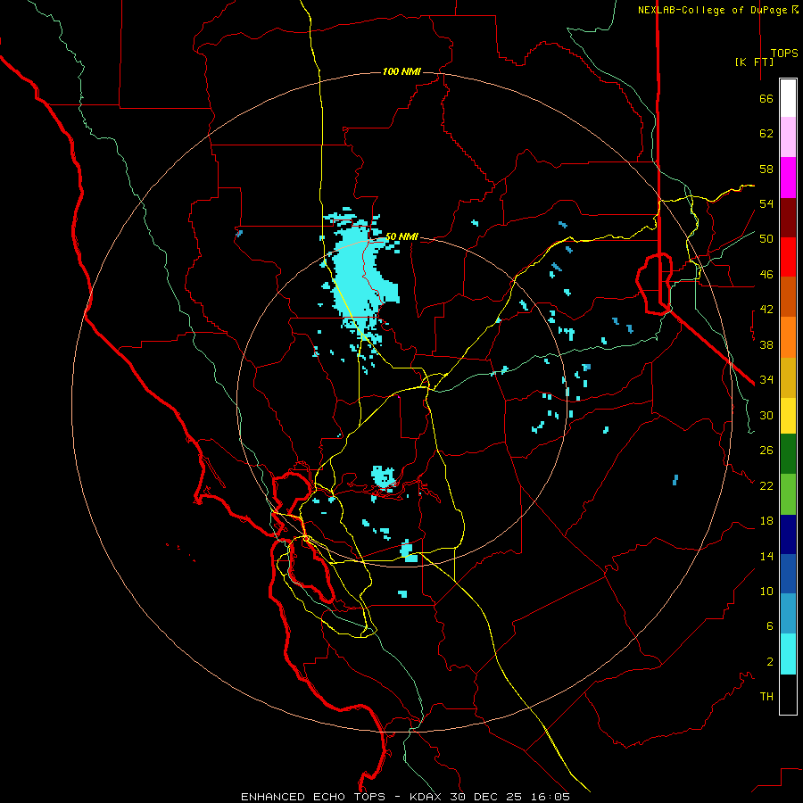Viewport: 803px width, 803px height.
Task: Click the legend value "46"
Action: pos(766,274)
